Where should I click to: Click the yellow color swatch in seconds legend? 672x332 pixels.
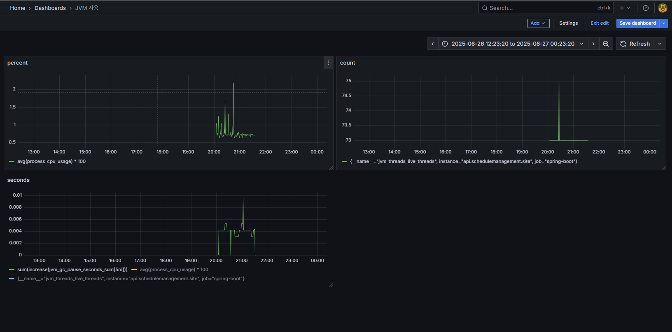(x=134, y=270)
